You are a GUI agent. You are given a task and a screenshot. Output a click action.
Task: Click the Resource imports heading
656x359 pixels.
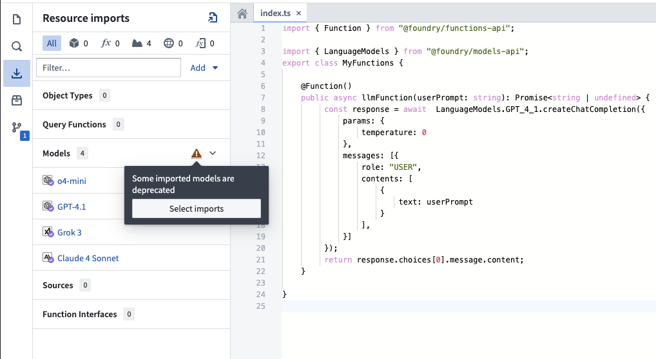86,18
